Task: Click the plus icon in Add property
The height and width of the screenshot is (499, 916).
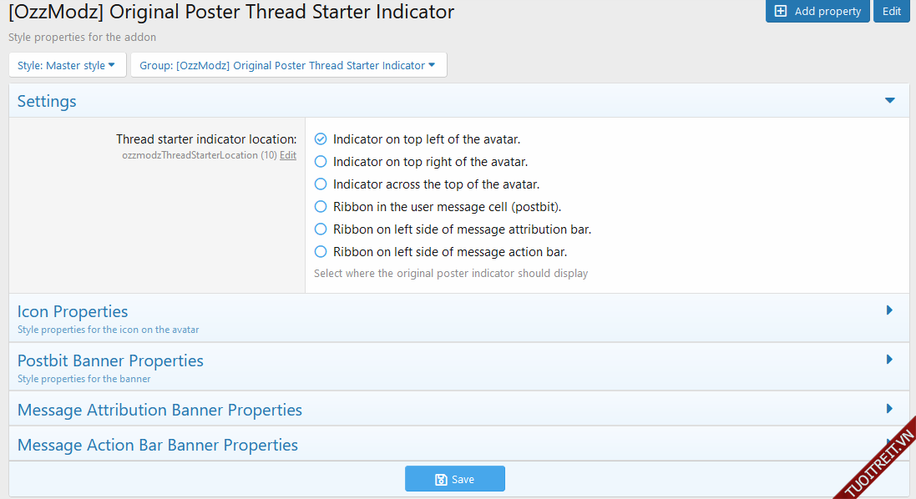Action: (781, 12)
